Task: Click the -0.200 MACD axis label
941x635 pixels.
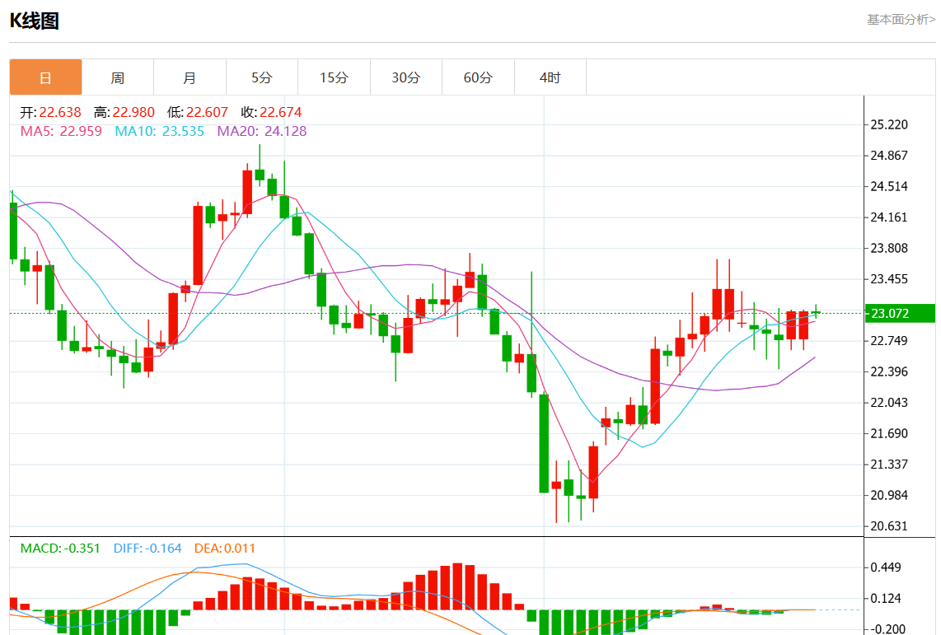Action: 887,628
